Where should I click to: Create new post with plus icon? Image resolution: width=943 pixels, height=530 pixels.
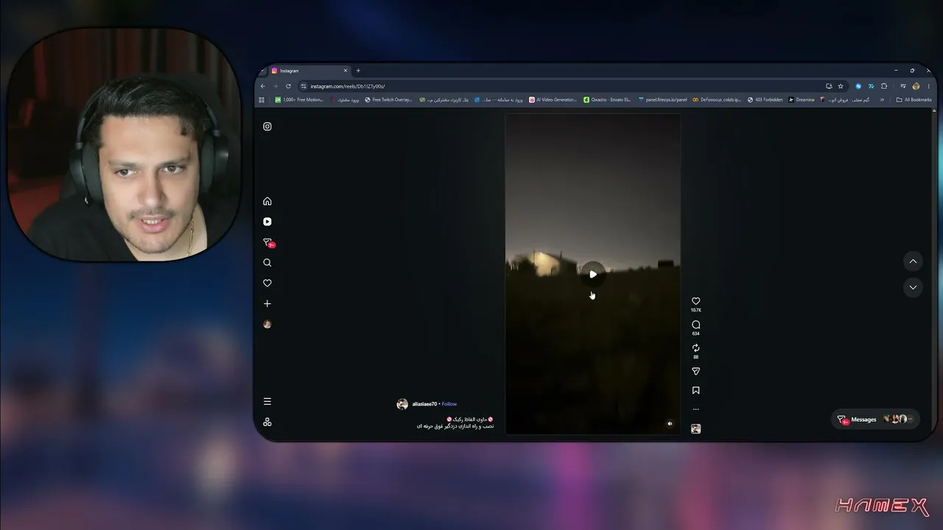(267, 303)
